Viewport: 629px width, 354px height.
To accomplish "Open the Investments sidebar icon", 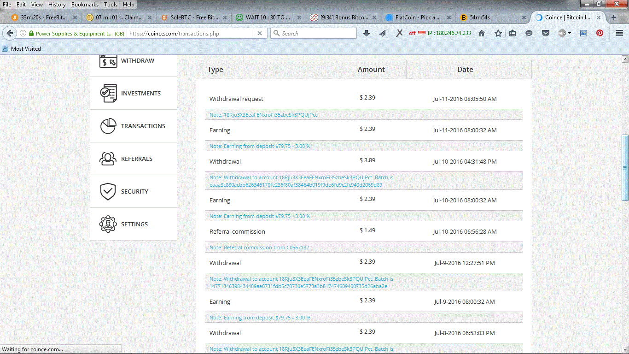I will click(108, 93).
